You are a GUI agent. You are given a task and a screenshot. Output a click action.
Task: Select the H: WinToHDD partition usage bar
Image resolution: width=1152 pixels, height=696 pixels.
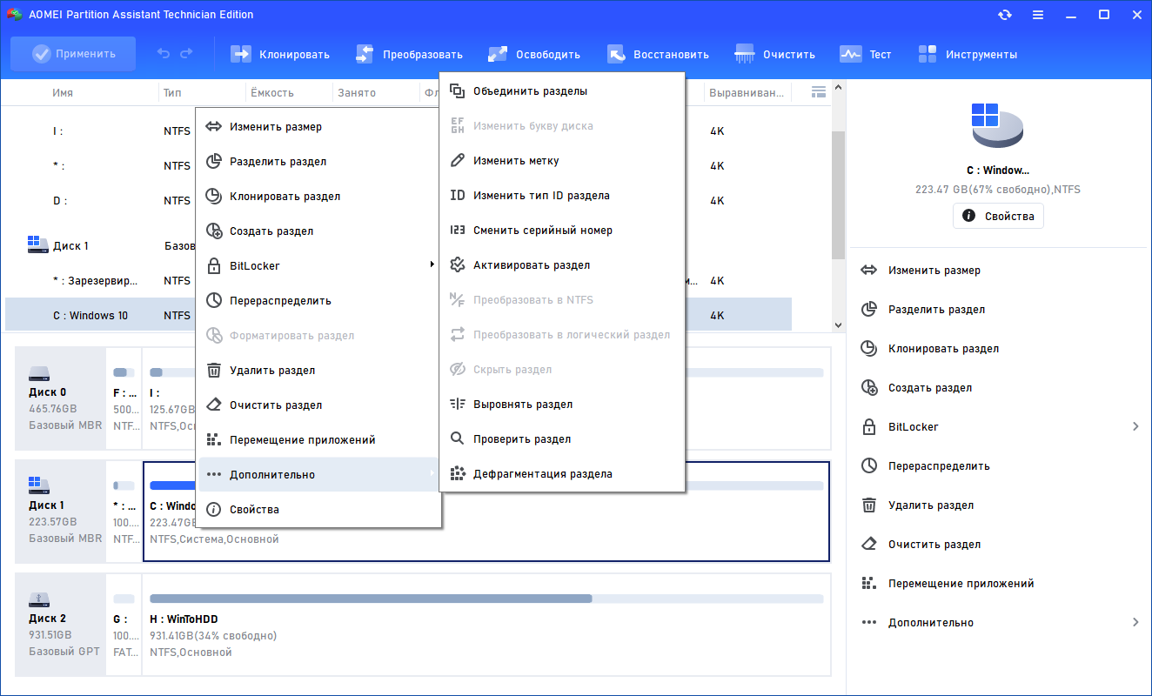tap(486, 599)
